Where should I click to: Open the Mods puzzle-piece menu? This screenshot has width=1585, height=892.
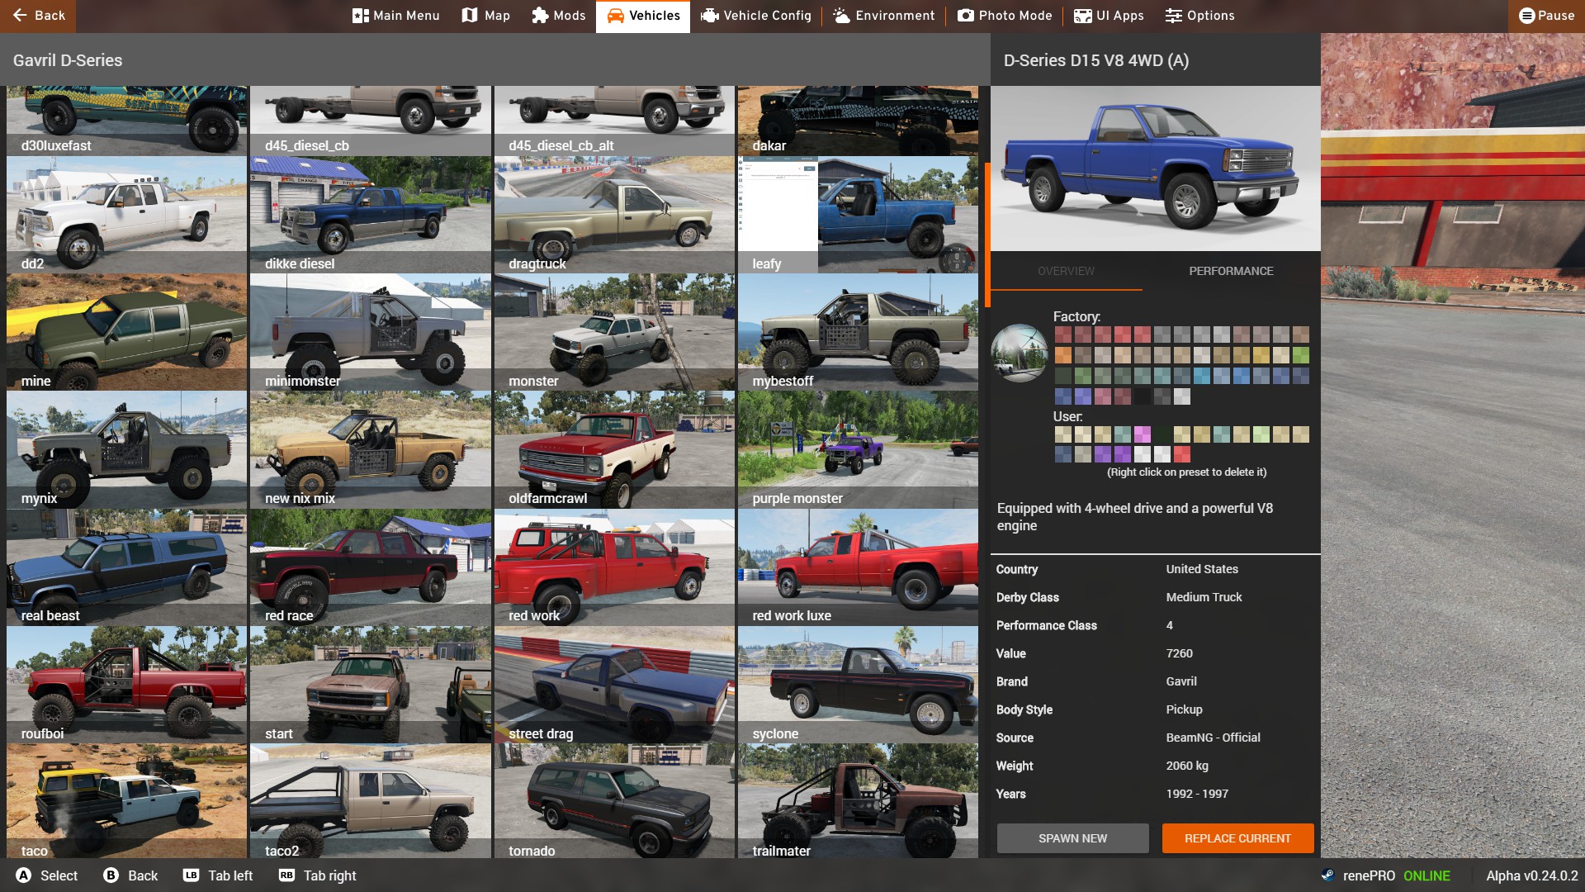click(558, 16)
